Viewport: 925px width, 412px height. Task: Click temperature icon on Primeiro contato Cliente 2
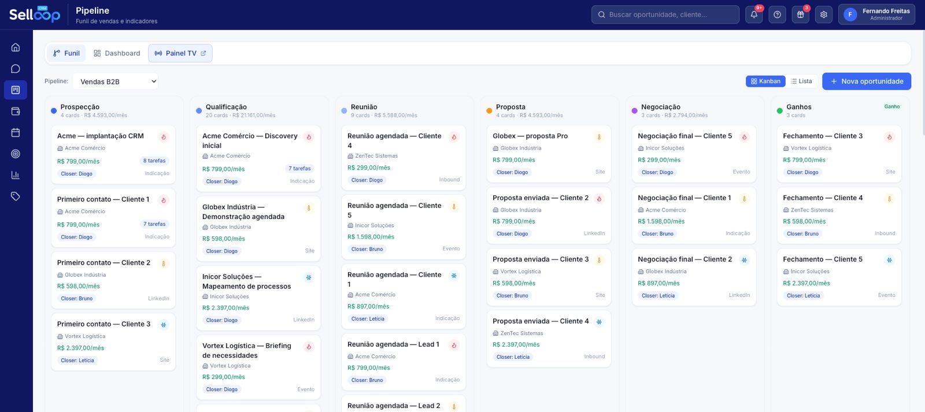164,263
